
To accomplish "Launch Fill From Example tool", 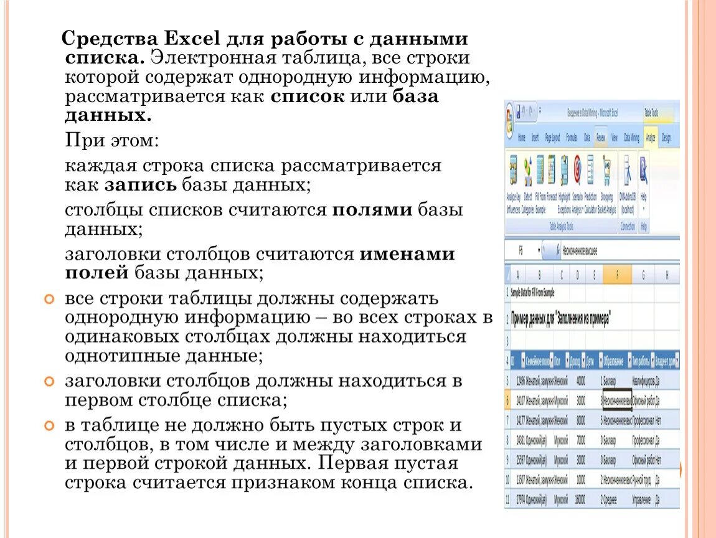I will [x=540, y=185].
